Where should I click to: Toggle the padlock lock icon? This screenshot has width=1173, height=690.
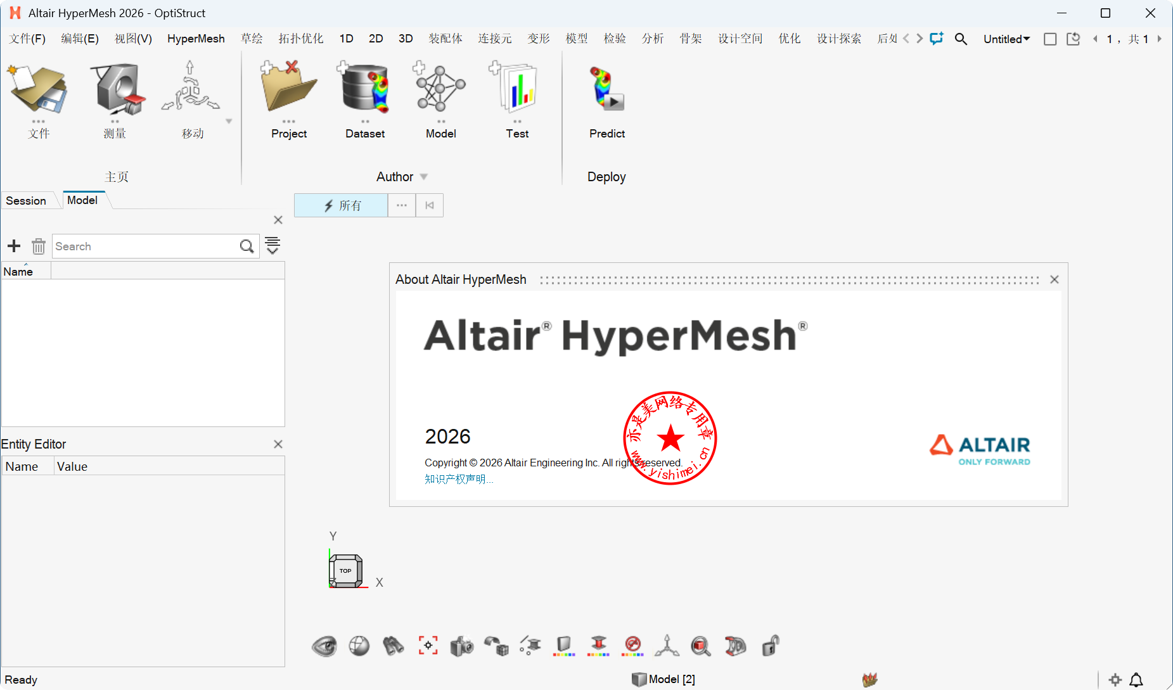[x=770, y=646]
